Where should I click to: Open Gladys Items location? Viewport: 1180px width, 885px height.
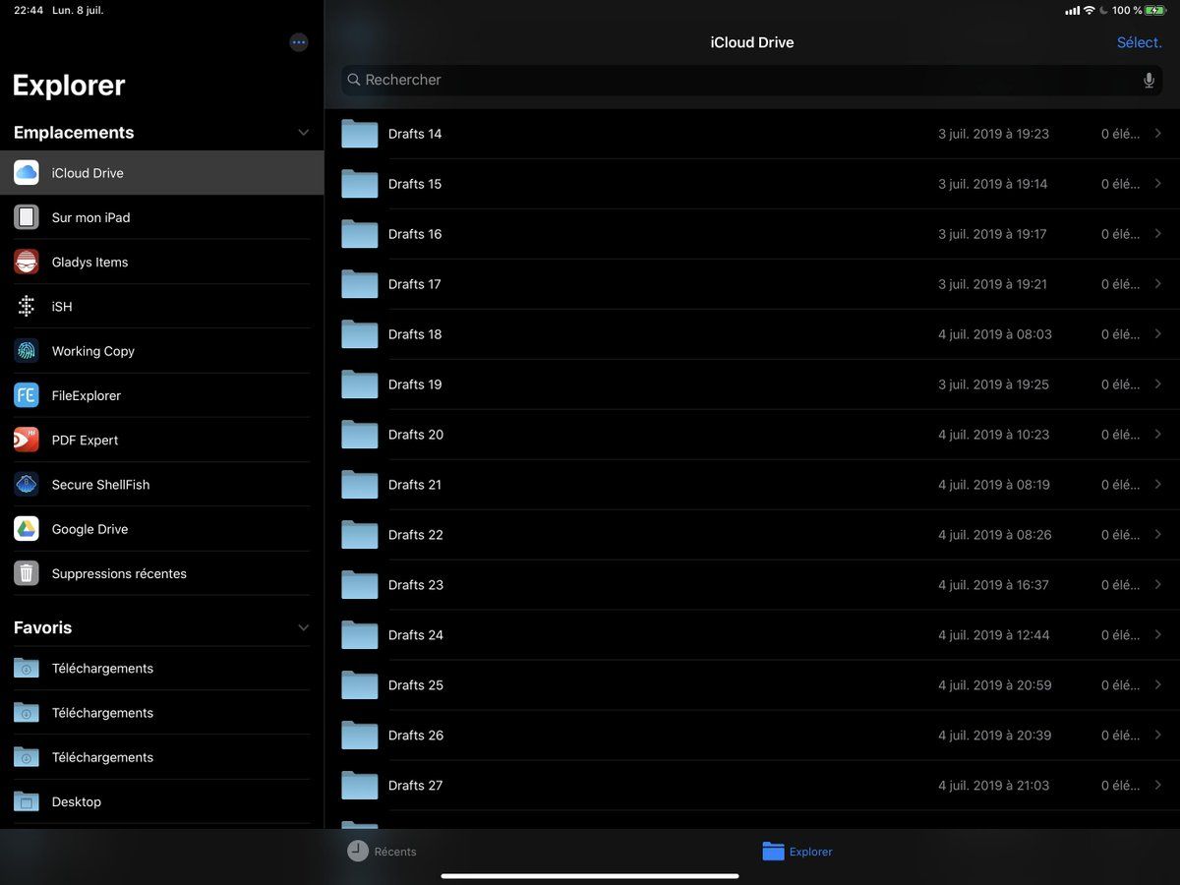(x=89, y=263)
